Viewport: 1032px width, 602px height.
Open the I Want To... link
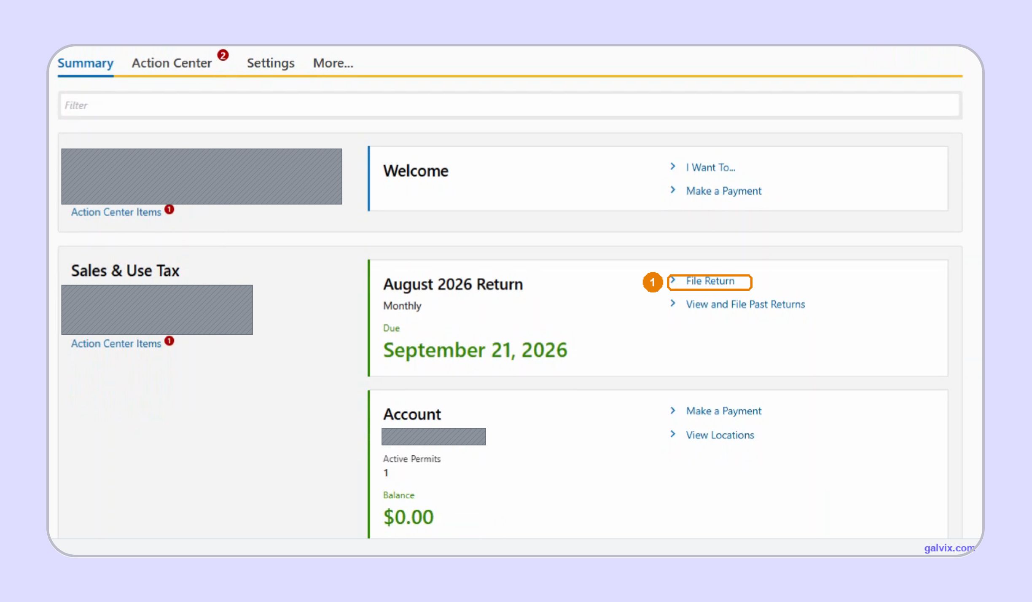(x=710, y=167)
